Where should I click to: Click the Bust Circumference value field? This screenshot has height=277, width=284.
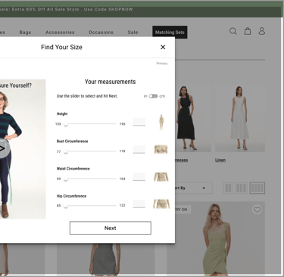139,149
